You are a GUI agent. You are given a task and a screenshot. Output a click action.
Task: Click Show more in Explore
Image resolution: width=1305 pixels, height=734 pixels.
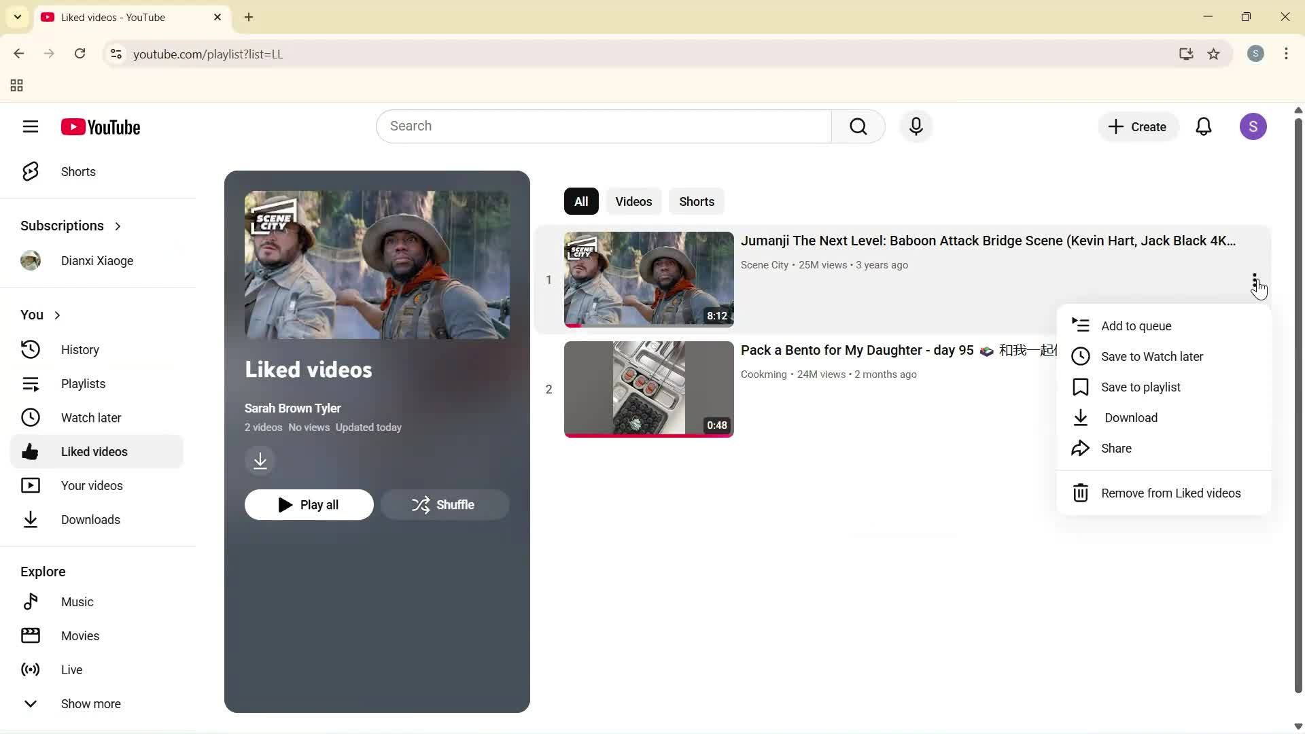[91, 703]
